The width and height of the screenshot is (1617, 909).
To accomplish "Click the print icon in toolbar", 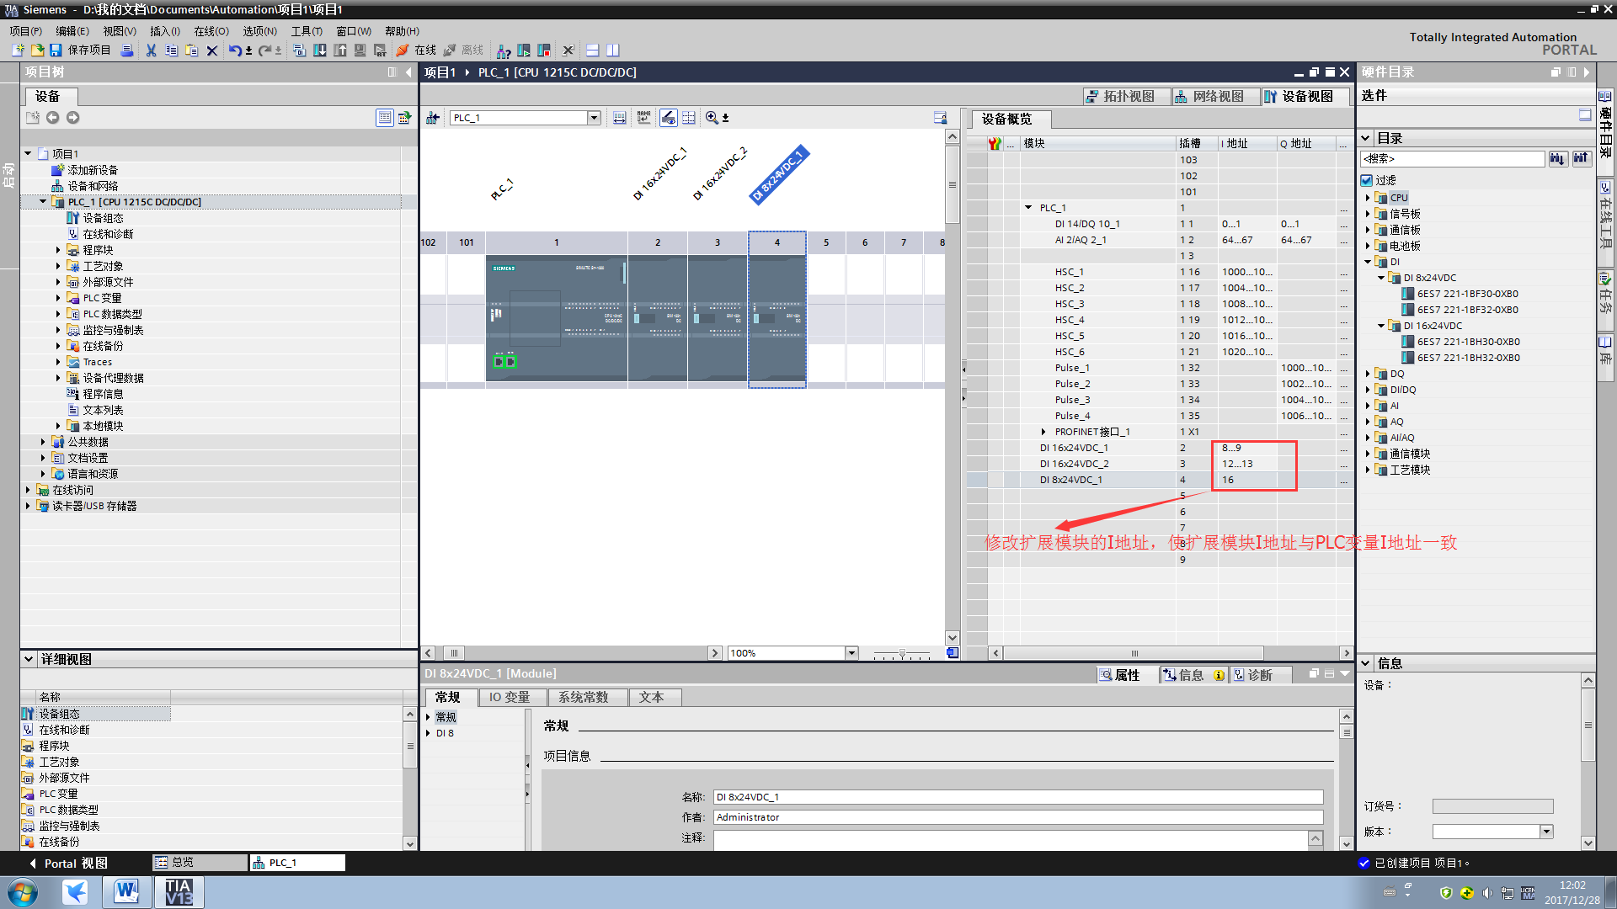I will [127, 50].
